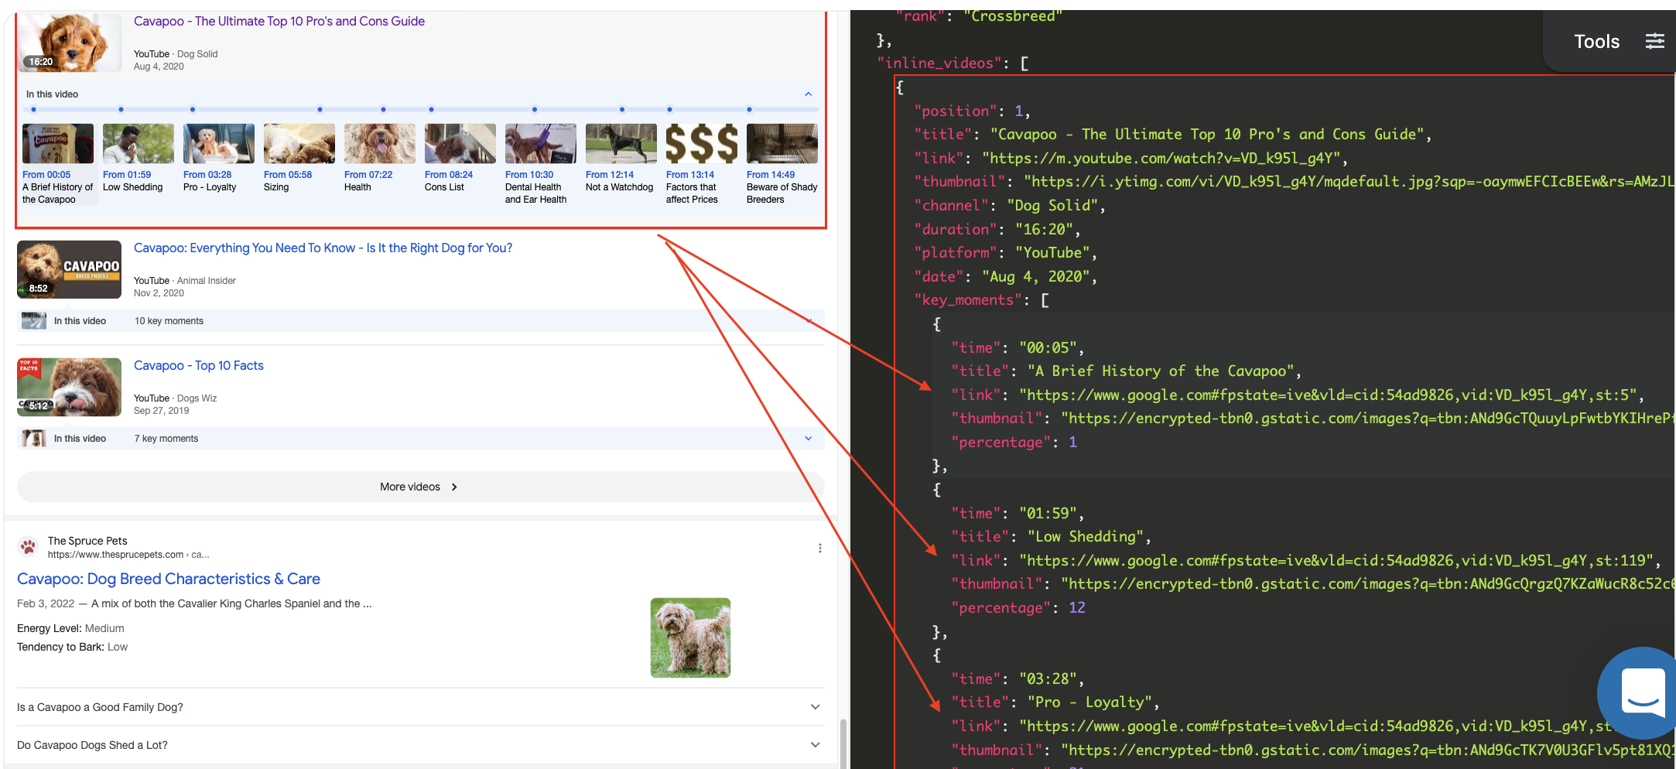Click the chevron next to More videos
1676x769 pixels.
coord(453,487)
